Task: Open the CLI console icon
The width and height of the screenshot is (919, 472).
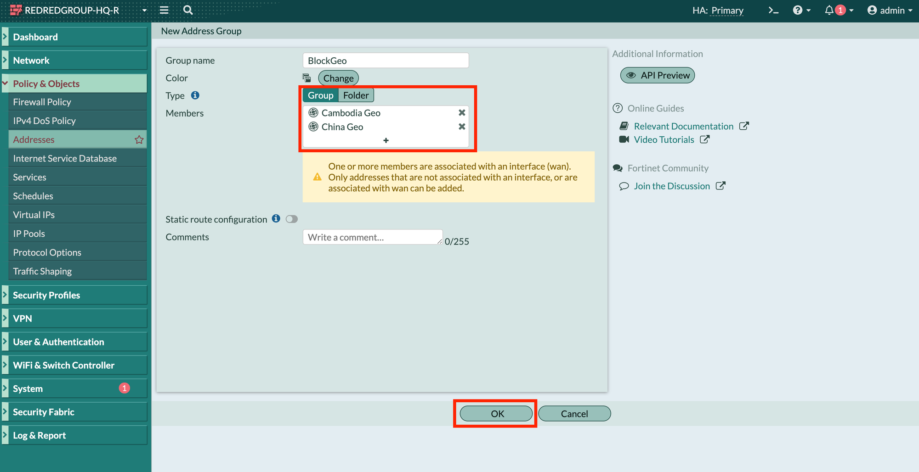Action: [773, 11]
